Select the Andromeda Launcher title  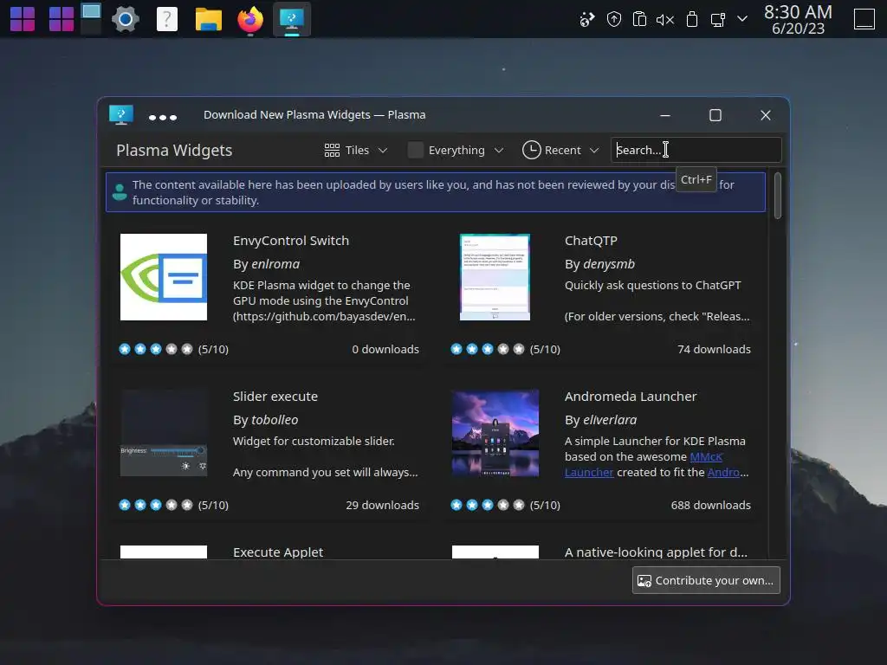coord(631,397)
